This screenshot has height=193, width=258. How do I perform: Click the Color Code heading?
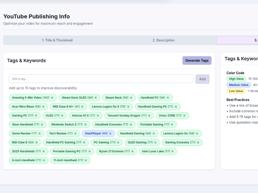coord(235,73)
